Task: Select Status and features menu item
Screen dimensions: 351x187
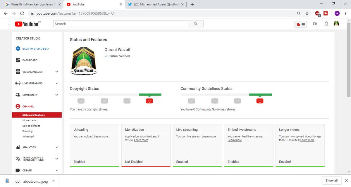Action: coord(37,115)
